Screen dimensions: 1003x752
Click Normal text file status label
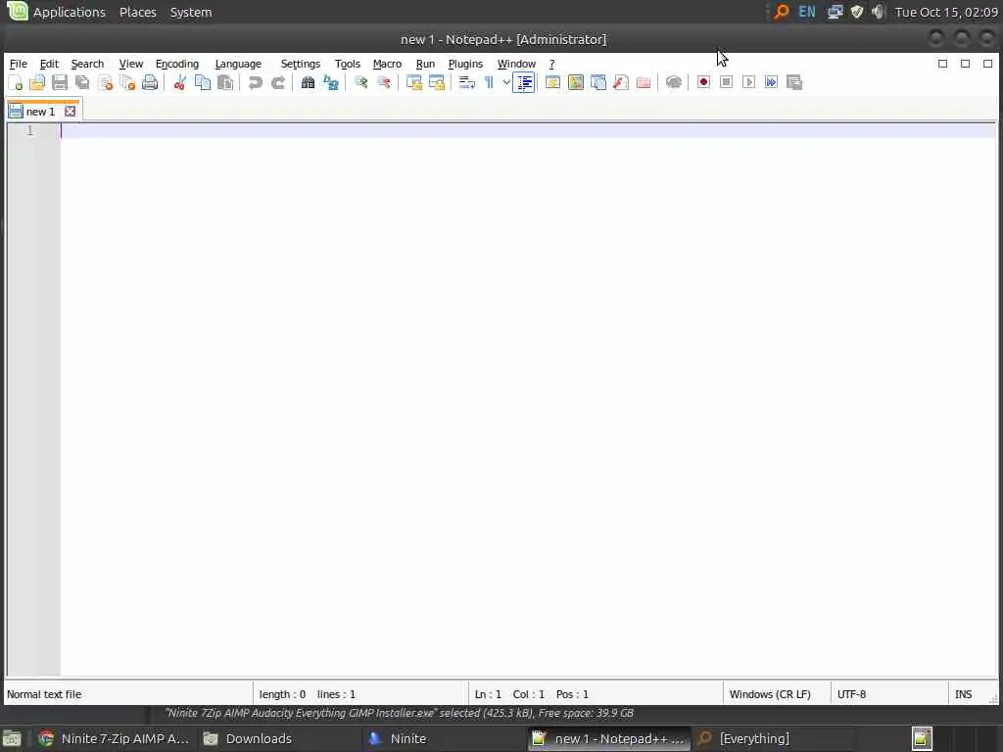point(44,694)
